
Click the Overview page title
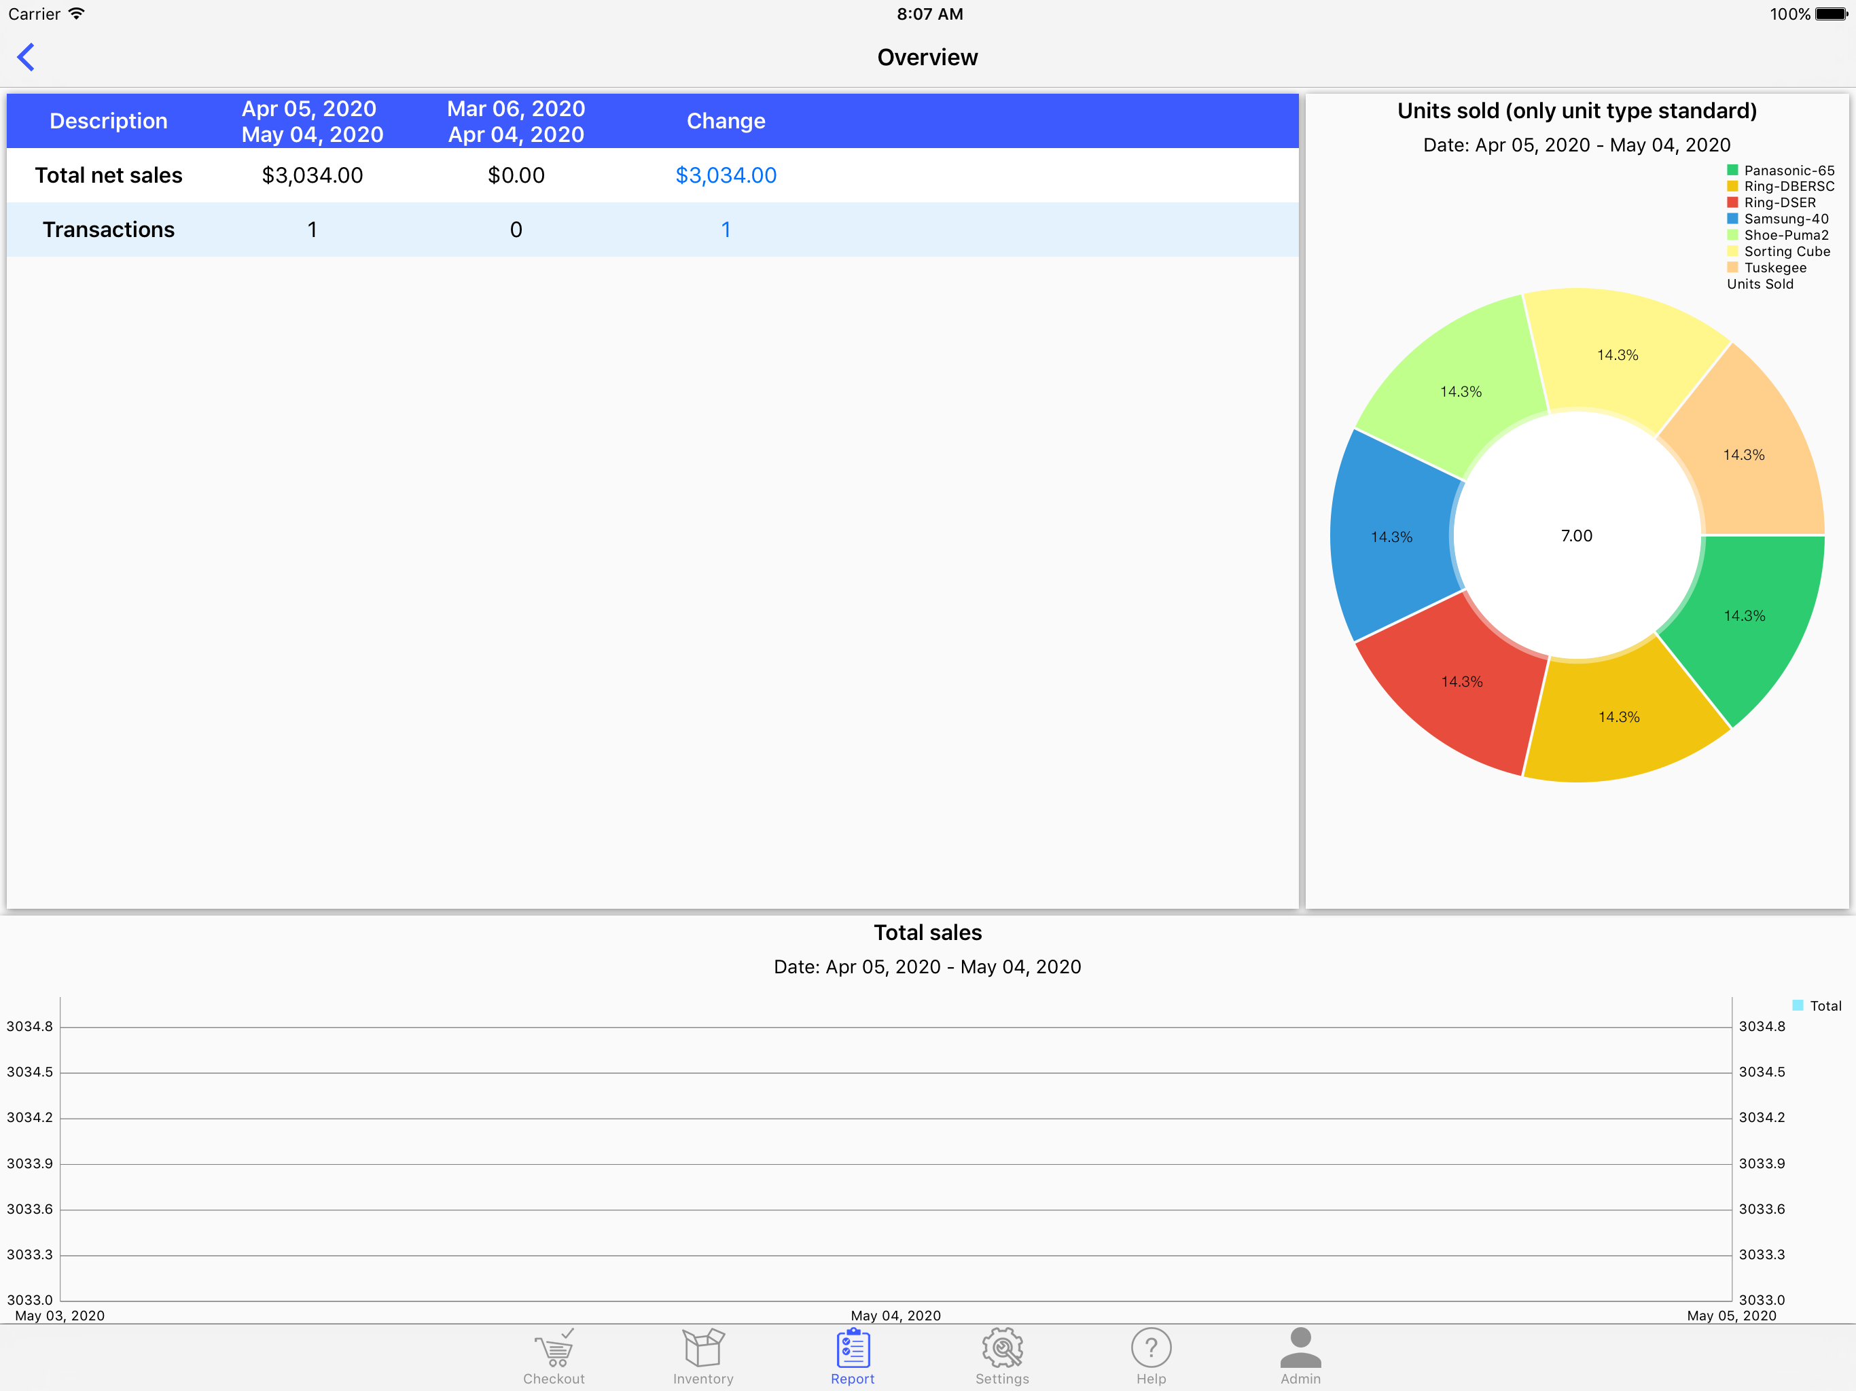click(927, 57)
